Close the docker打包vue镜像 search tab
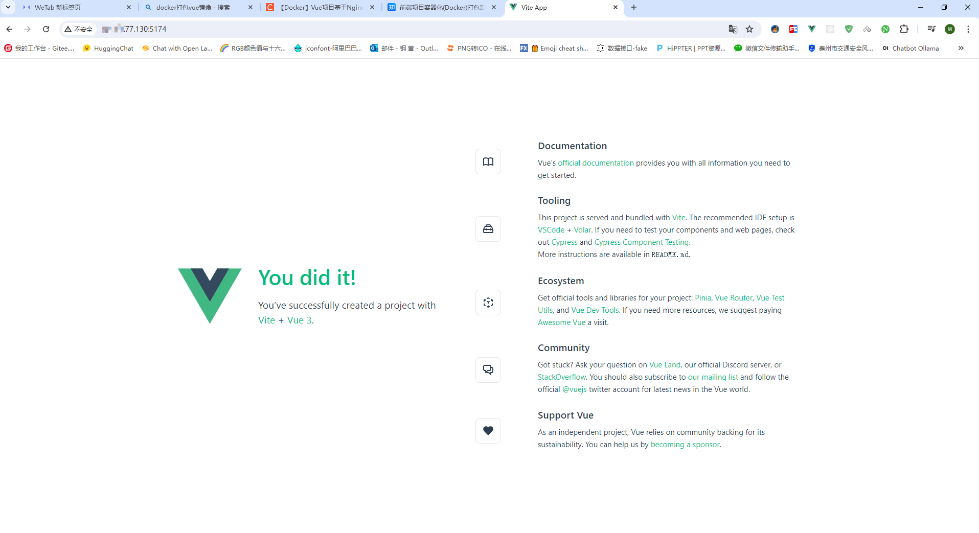The width and height of the screenshot is (979, 533). point(251,7)
